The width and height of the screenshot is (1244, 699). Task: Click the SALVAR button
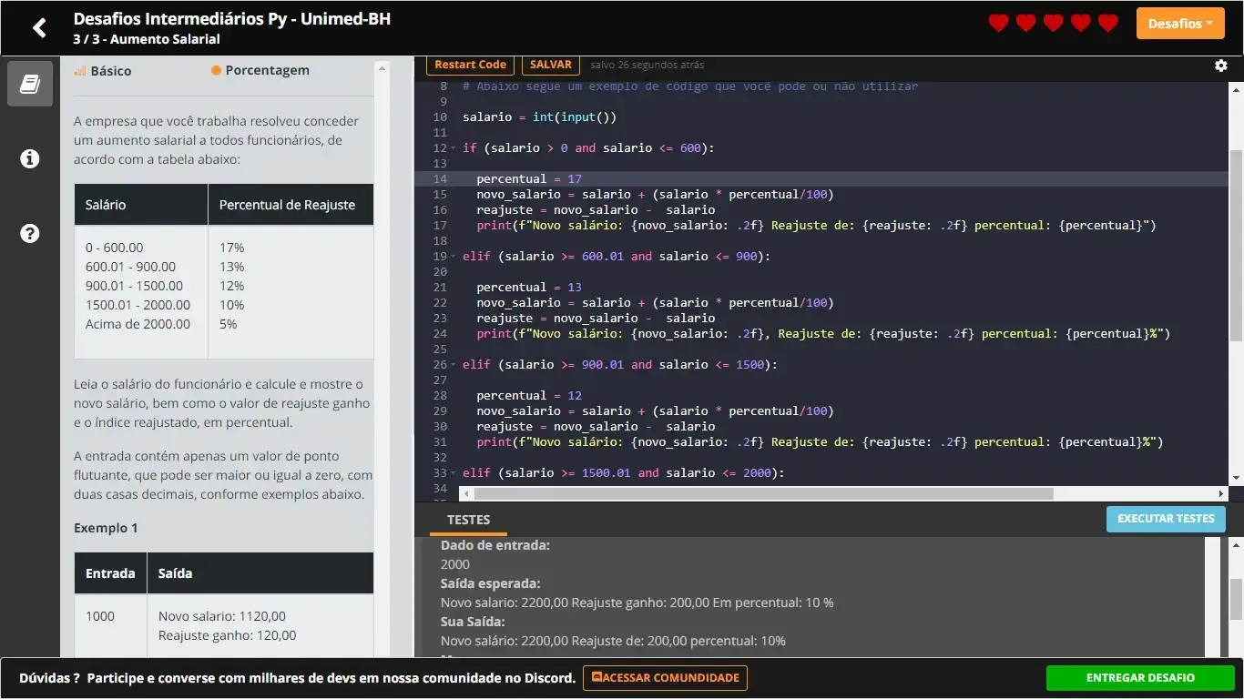(551, 65)
